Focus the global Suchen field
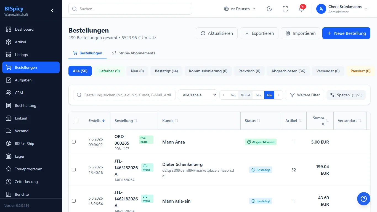 (130, 9)
